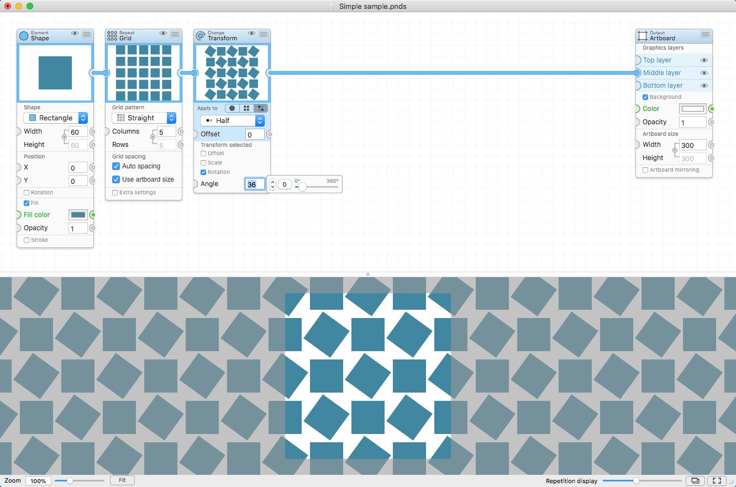
Task: Choose the four-dot Apply to option
Action: (246, 108)
